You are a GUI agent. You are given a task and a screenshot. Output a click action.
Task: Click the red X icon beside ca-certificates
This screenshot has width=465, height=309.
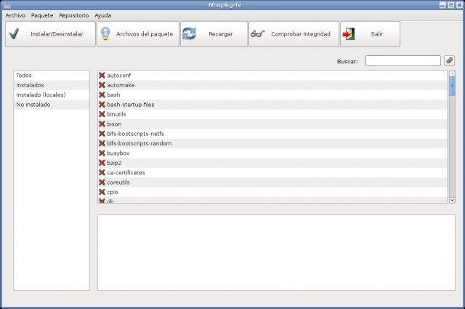pyautogui.click(x=102, y=172)
